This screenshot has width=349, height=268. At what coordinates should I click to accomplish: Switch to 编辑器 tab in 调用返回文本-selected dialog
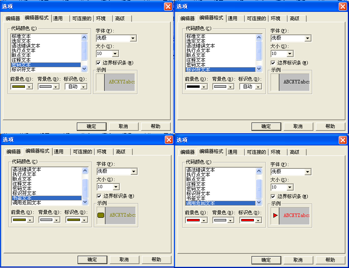click(x=188, y=152)
